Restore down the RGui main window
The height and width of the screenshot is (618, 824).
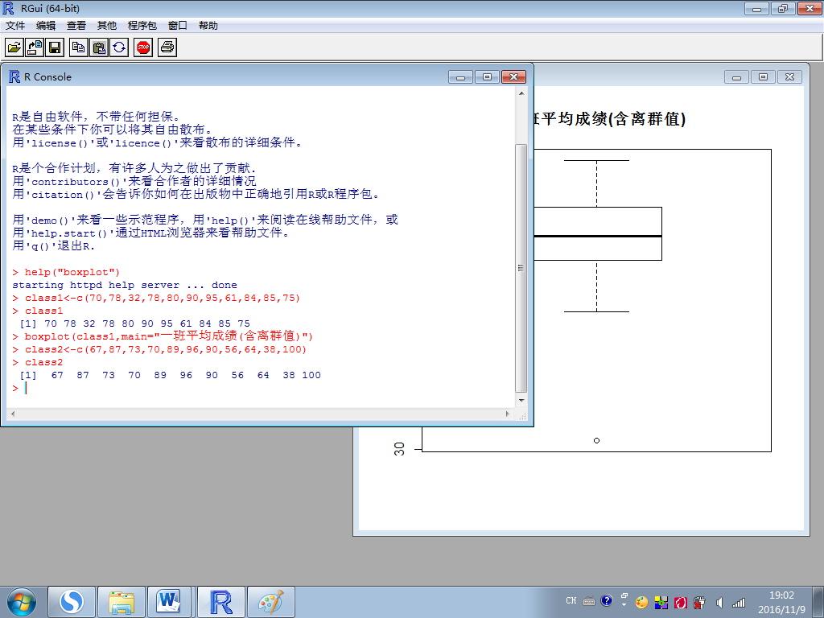pyautogui.click(x=783, y=8)
